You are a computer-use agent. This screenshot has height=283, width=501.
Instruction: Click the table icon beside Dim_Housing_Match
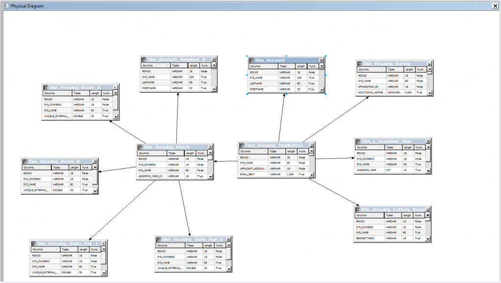140,147
